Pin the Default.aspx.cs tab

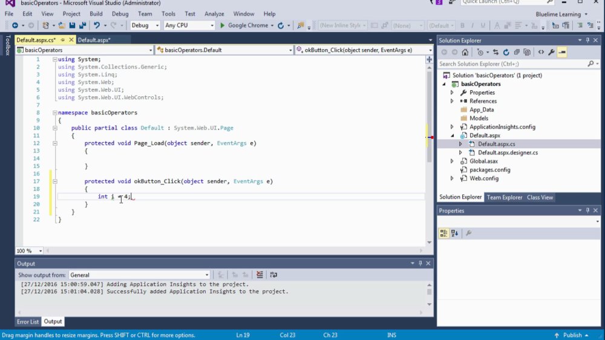(x=62, y=40)
